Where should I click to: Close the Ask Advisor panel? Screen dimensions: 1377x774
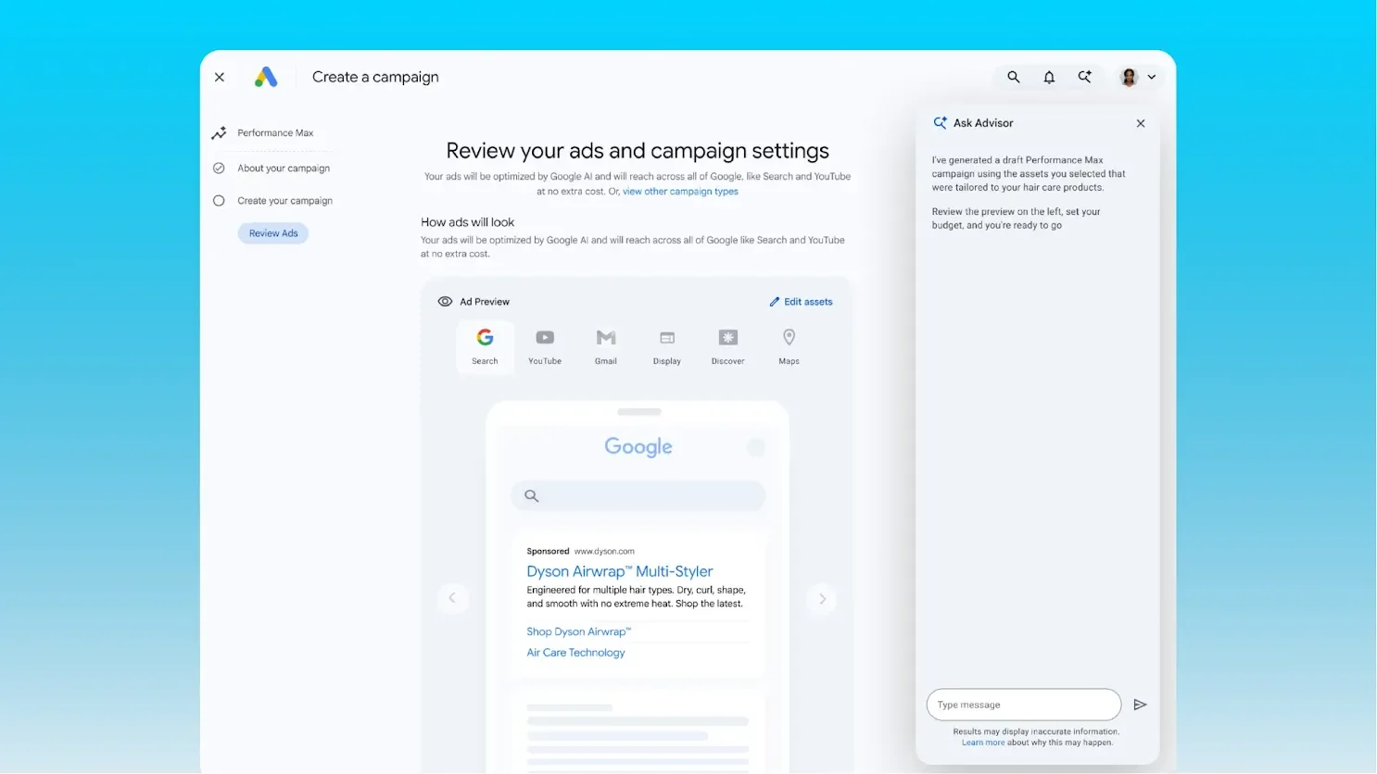point(1141,123)
